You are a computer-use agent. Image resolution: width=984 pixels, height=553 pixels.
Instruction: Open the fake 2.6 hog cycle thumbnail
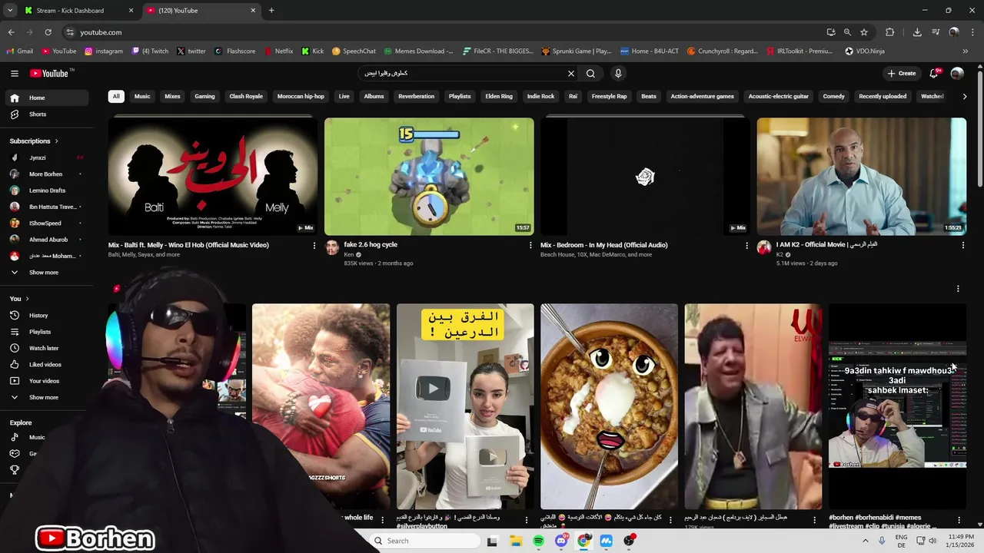429,177
